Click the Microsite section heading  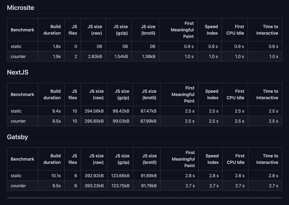click(20, 8)
